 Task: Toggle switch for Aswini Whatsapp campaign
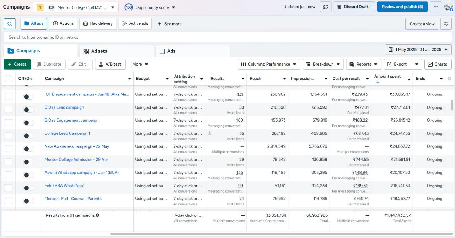point(28,175)
